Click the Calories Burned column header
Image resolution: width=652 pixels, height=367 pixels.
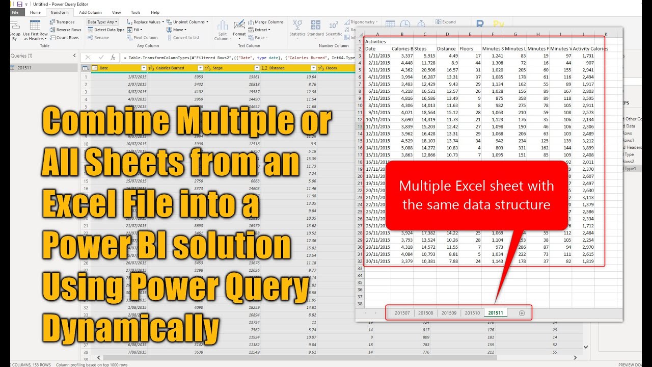(175, 68)
